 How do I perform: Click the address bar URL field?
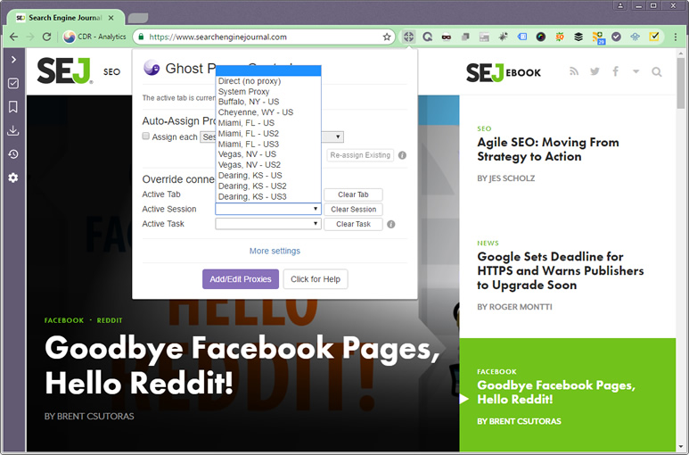coord(264,37)
